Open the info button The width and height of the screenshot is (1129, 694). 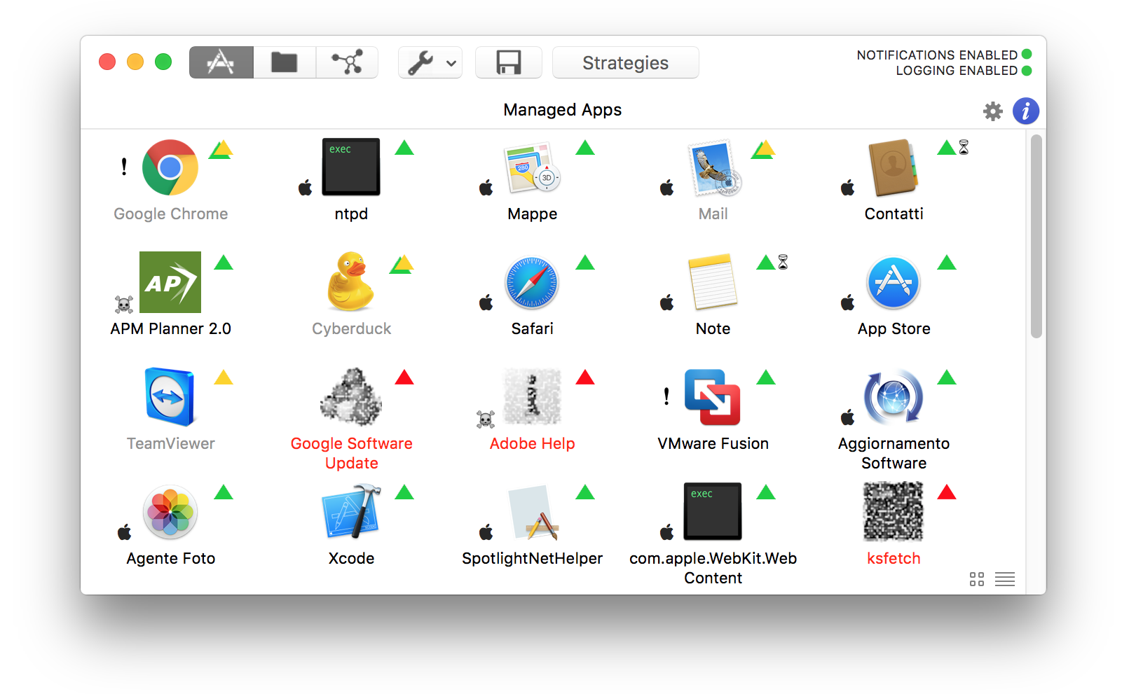coord(1025,111)
